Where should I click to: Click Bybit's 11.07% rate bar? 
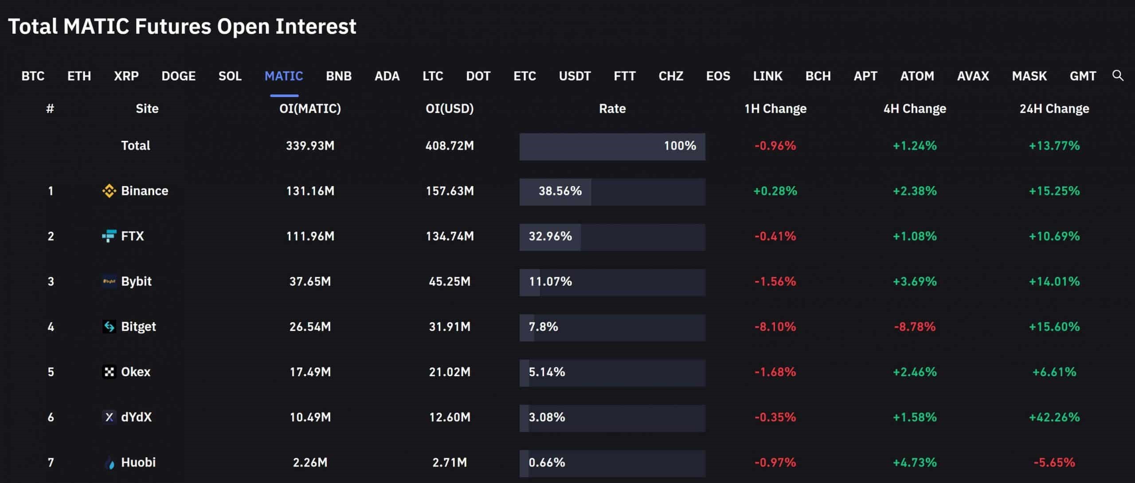tap(612, 282)
